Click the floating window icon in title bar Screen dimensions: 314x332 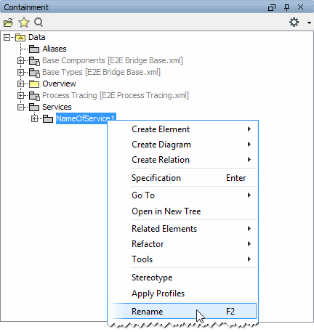click(x=272, y=7)
